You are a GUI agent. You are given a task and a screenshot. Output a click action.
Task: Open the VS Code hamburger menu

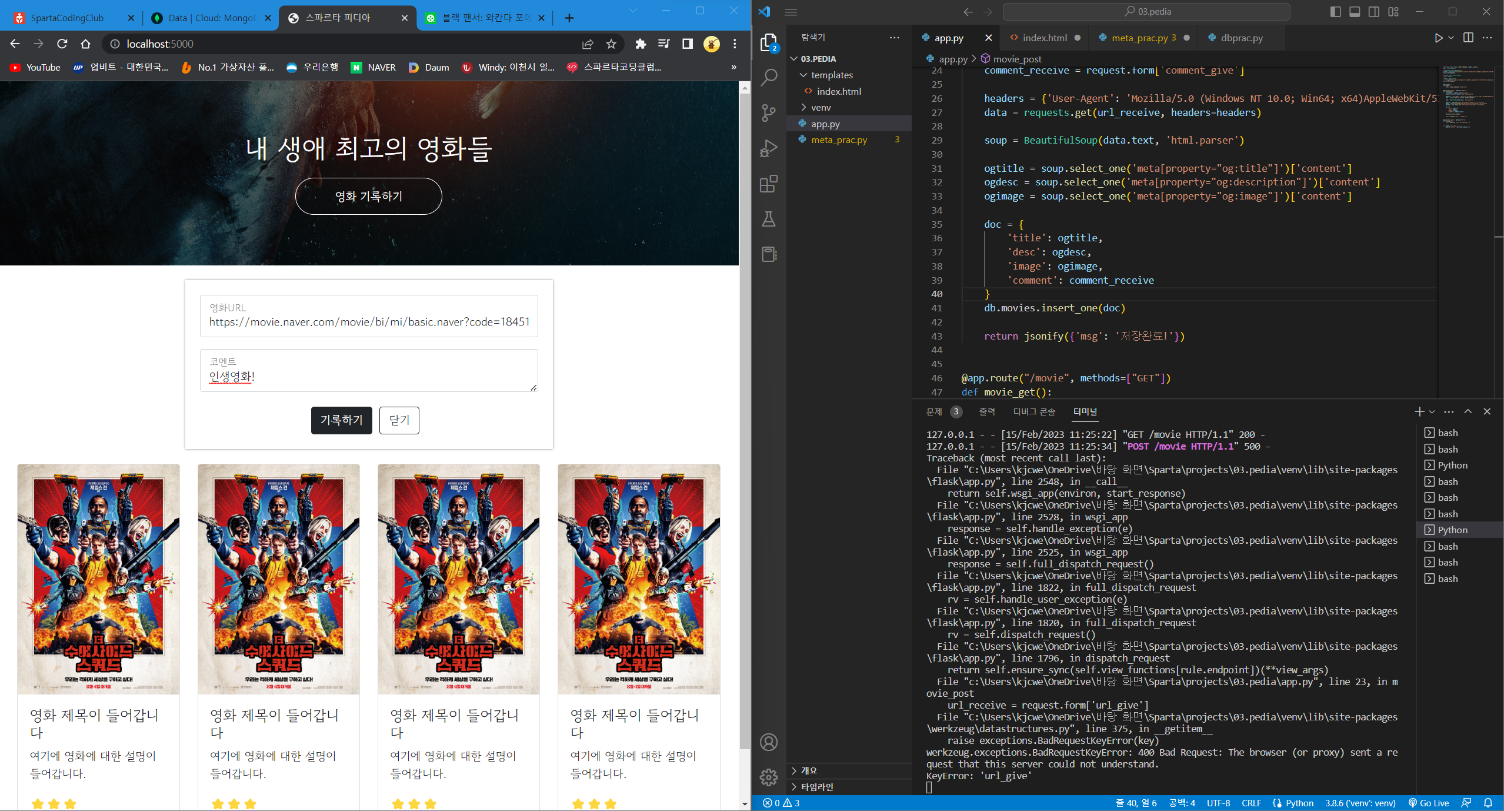(x=791, y=12)
